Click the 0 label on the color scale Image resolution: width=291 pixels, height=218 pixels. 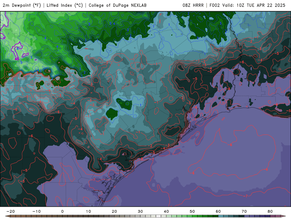[x=62, y=211]
